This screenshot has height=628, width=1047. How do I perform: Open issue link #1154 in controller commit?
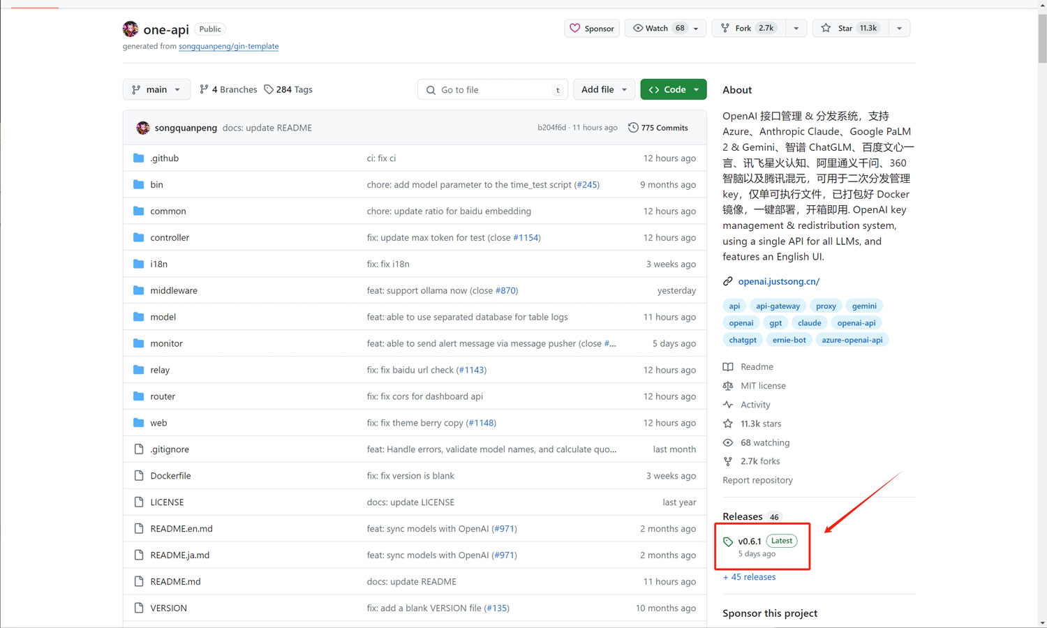[526, 237]
